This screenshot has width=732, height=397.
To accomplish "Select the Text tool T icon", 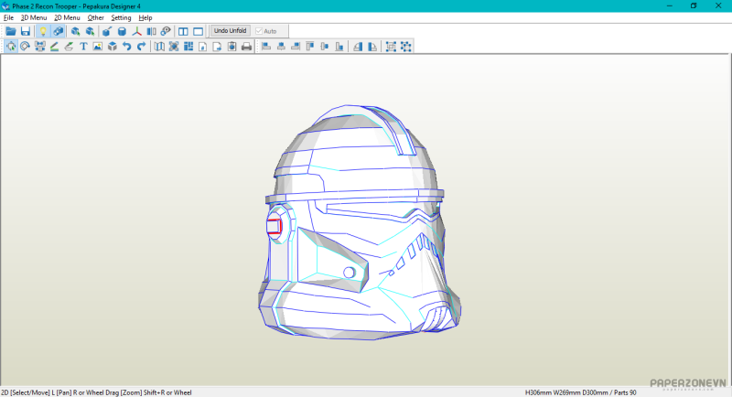I will click(x=83, y=46).
